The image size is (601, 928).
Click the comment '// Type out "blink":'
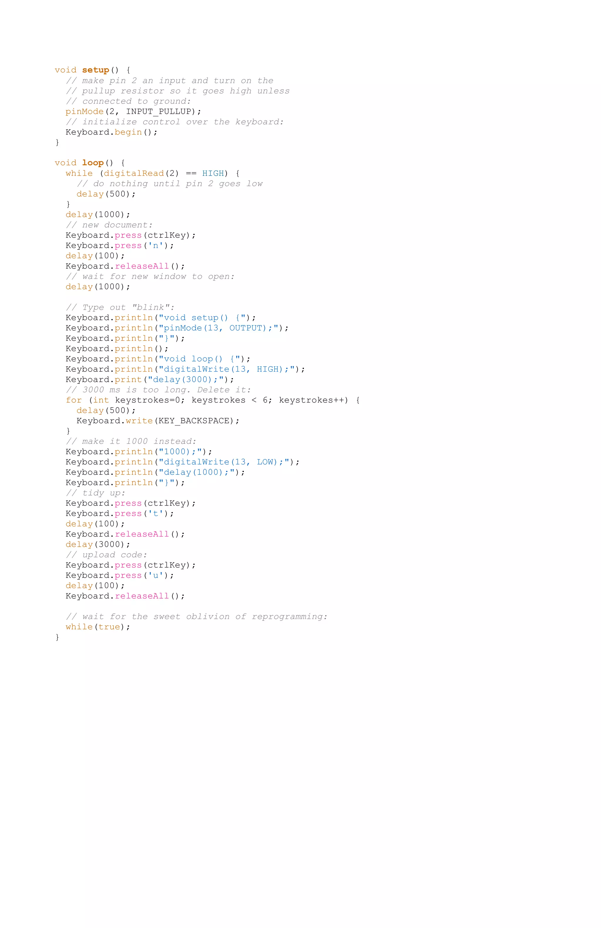click(120, 308)
